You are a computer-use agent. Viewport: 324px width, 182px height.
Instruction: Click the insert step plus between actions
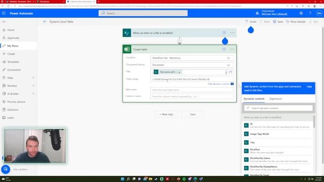(x=180, y=40)
